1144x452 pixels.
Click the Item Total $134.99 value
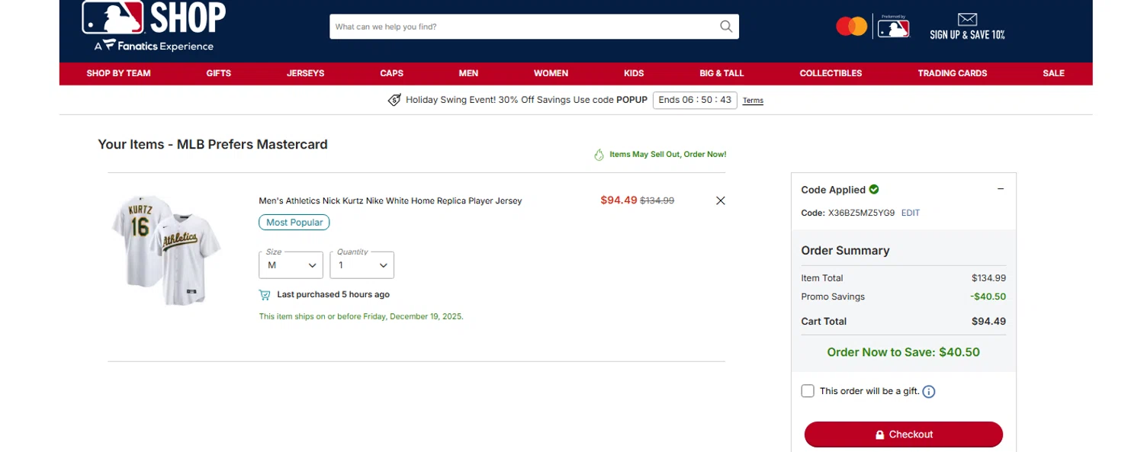coord(988,278)
